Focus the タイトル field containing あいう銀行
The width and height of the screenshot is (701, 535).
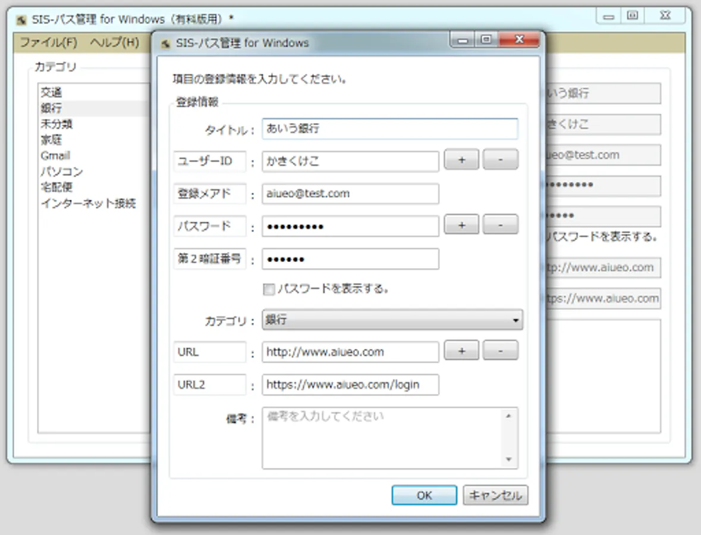pyautogui.click(x=390, y=129)
